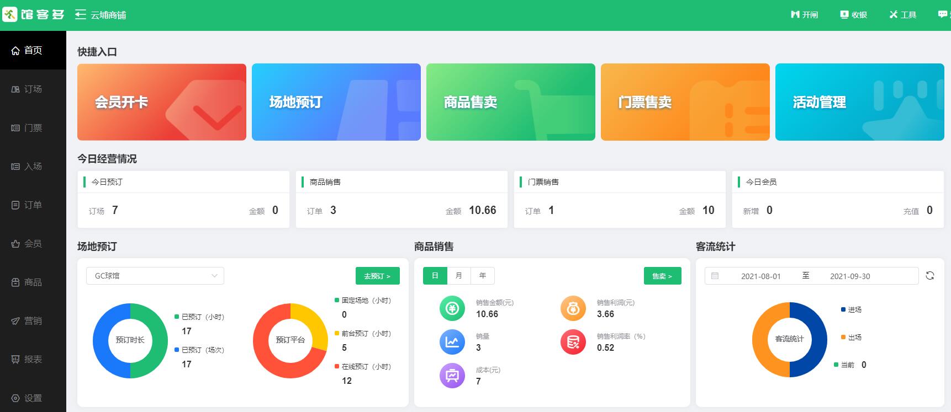
Task: Set start date 2021-08-01 field
Action: point(761,276)
